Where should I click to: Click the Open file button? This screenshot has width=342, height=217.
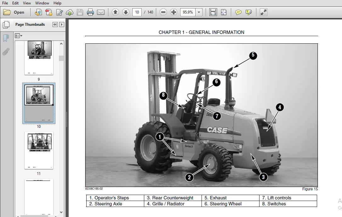pos(14,12)
